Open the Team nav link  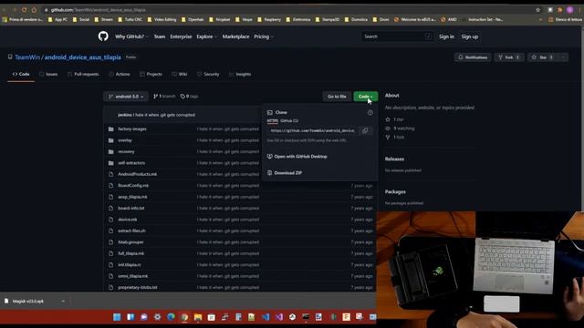click(x=160, y=36)
